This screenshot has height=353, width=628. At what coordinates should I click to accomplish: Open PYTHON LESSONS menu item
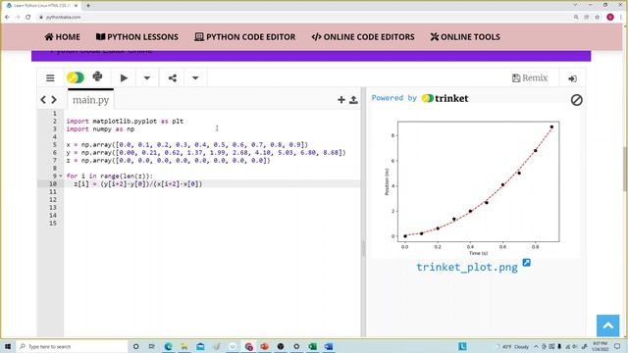[137, 37]
